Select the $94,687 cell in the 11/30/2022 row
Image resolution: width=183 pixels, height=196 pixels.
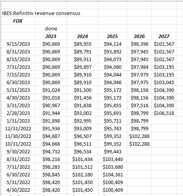(x=51, y=136)
